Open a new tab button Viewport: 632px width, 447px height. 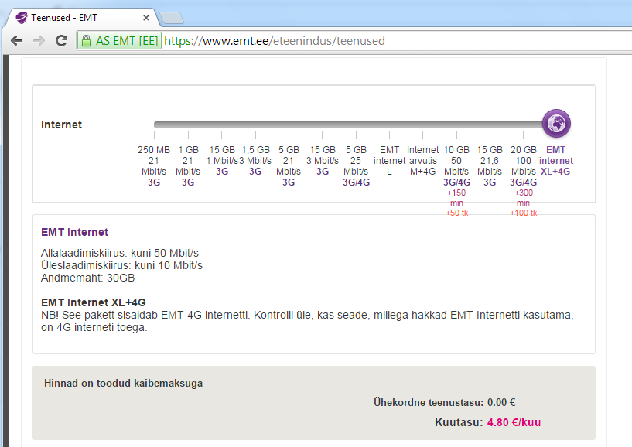(x=172, y=18)
